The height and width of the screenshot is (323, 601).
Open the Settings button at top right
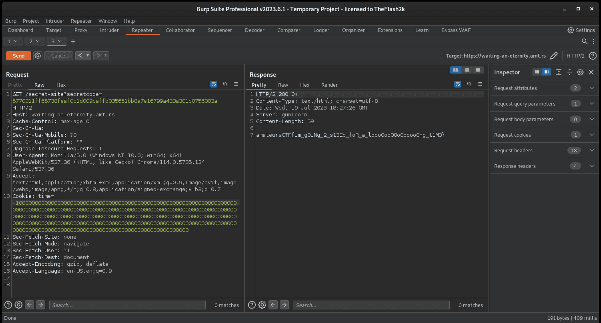pos(581,30)
